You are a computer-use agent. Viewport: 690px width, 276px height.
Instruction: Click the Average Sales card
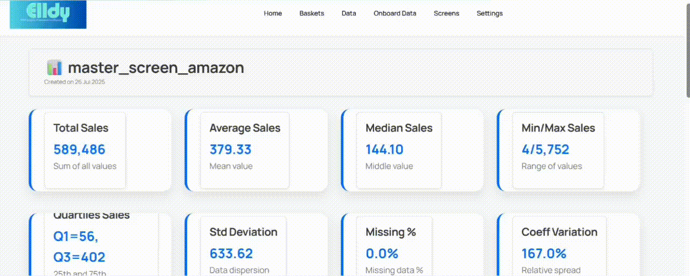coord(257,150)
